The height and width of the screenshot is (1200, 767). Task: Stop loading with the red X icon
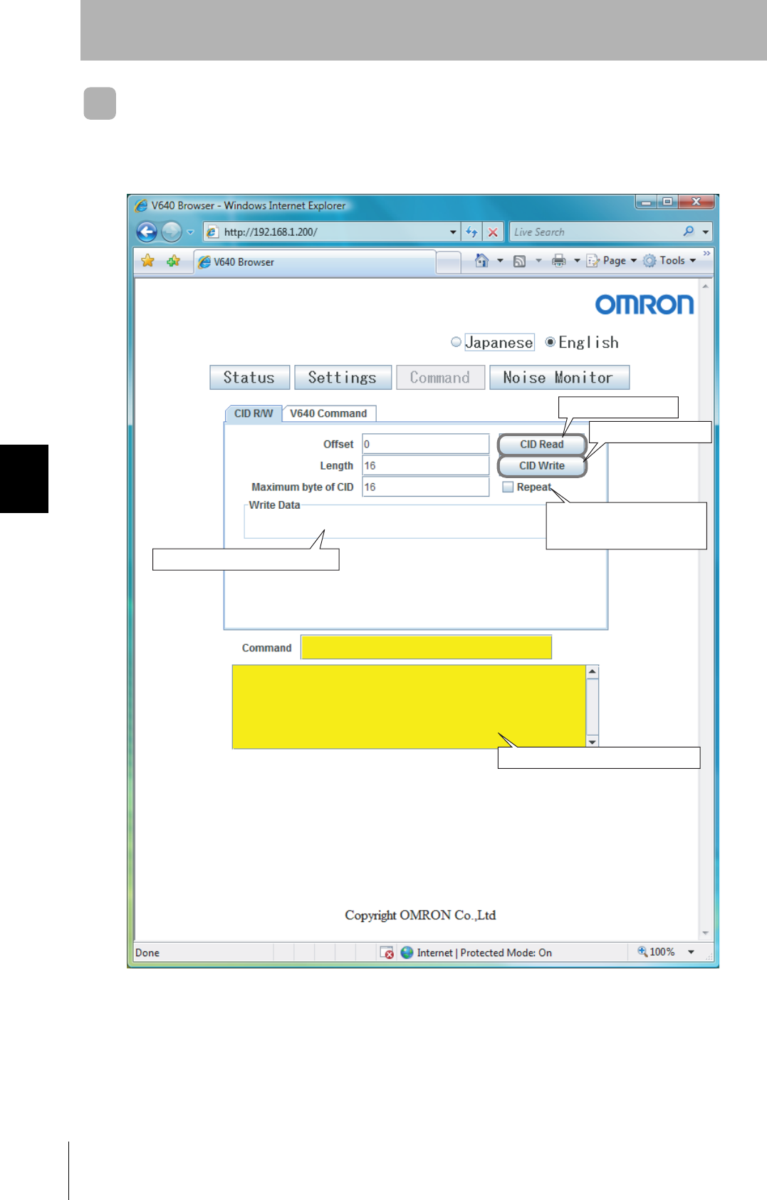[493, 232]
